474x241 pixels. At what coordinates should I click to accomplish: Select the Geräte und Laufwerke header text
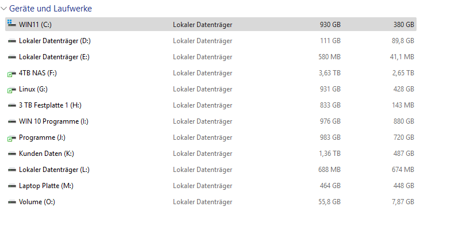[51, 9]
